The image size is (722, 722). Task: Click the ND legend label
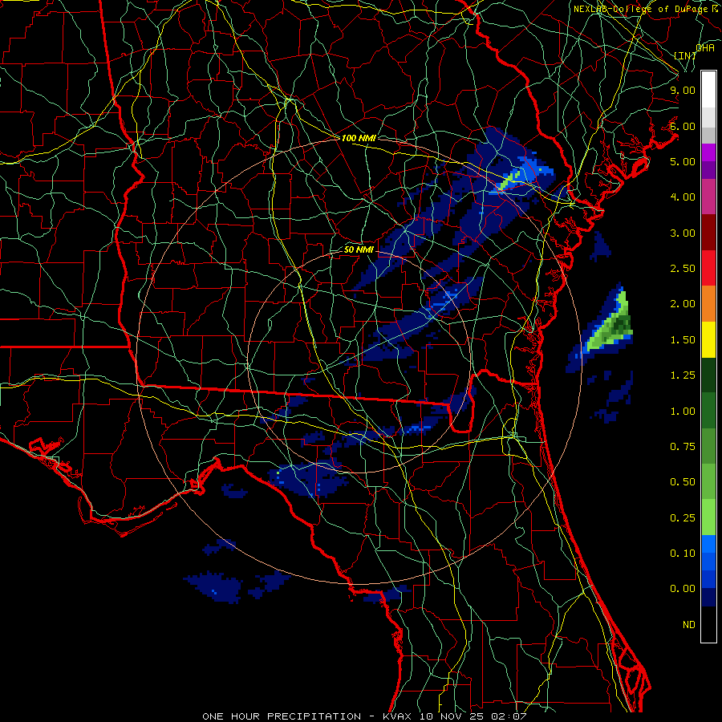click(x=689, y=625)
